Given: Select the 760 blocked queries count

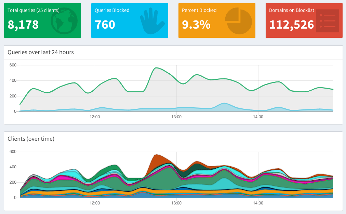Looking at the screenshot, I should point(105,25).
